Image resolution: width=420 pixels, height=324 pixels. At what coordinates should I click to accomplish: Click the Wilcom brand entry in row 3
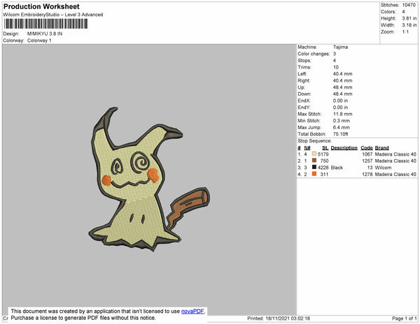pyautogui.click(x=384, y=168)
